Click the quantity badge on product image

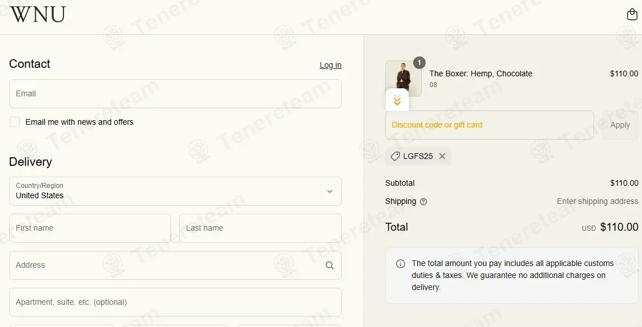pyautogui.click(x=419, y=63)
